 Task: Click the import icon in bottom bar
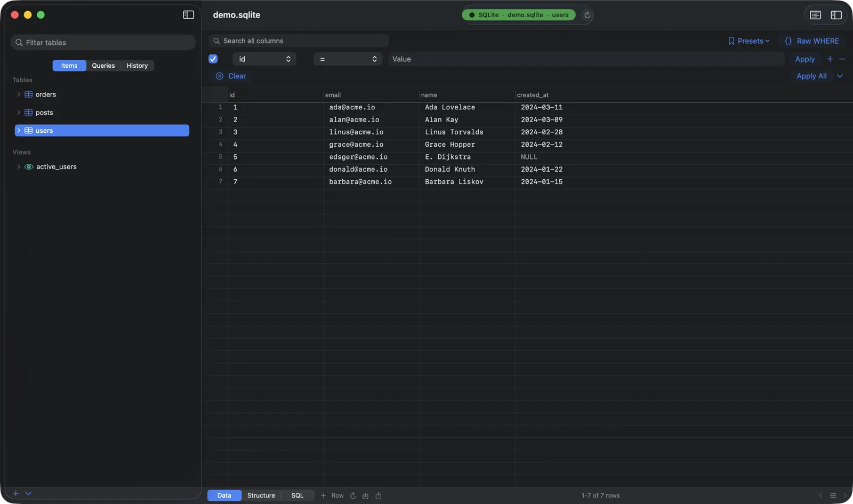[x=365, y=495]
